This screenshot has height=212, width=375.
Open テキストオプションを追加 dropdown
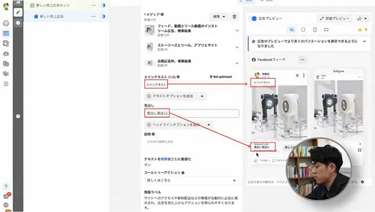[175, 96]
